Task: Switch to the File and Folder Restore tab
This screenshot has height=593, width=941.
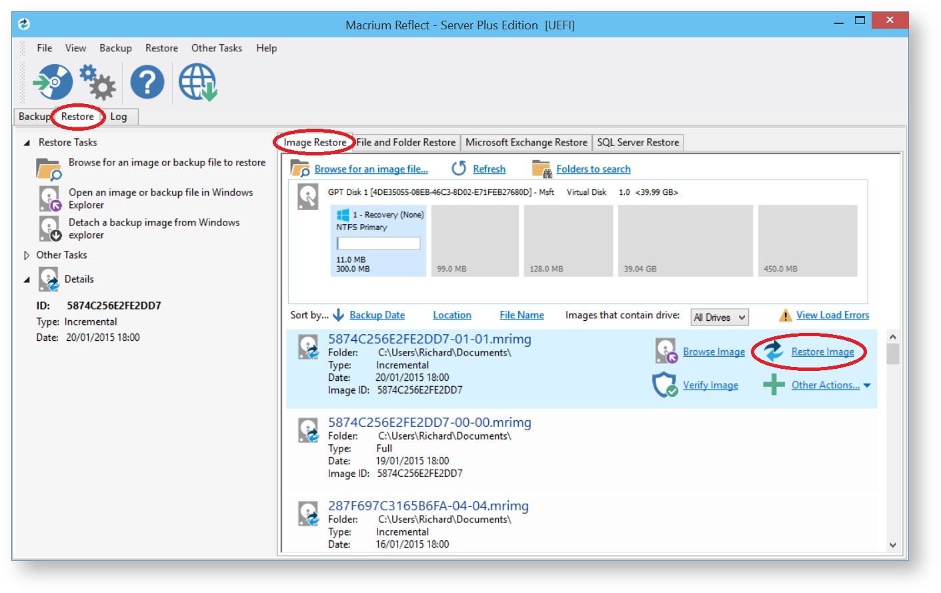Action: pos(405,142)
